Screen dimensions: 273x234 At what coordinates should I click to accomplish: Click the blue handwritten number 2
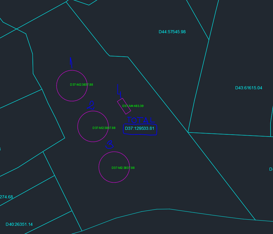coord(91,105)
